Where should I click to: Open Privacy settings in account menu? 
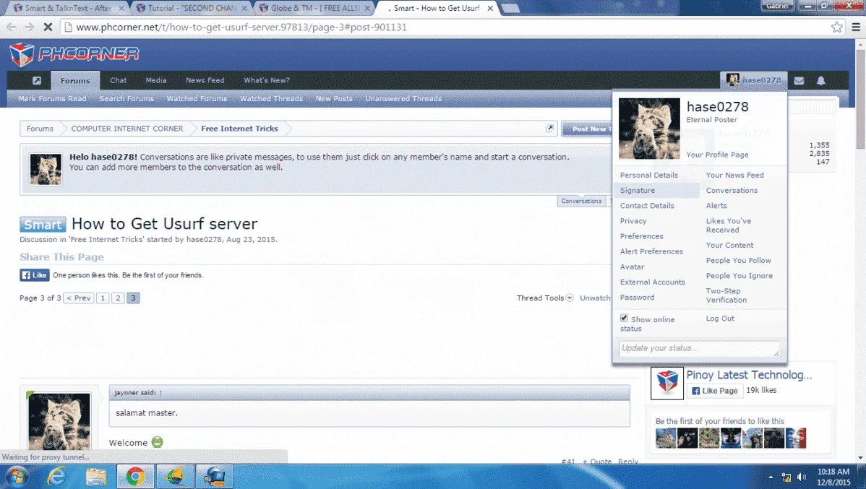click(633, 221)
